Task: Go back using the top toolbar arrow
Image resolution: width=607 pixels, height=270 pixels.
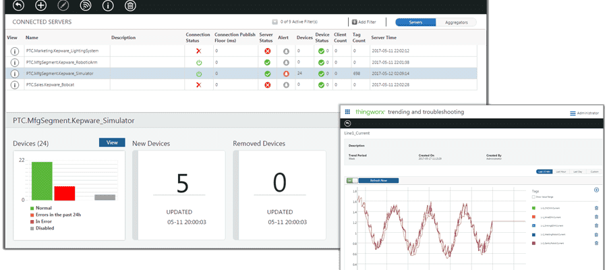Action: tap(18, 5)
